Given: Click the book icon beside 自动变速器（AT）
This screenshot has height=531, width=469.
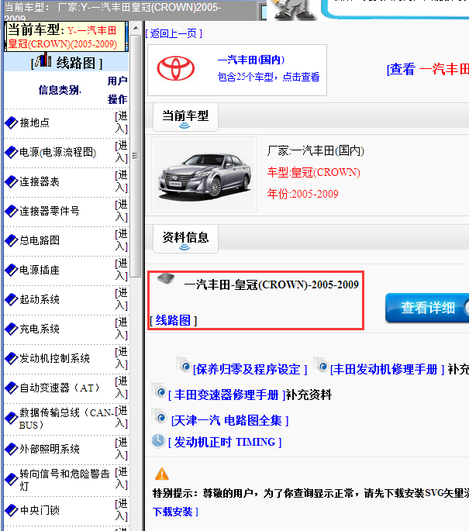Looking at the screenshot, I should 11,388.
